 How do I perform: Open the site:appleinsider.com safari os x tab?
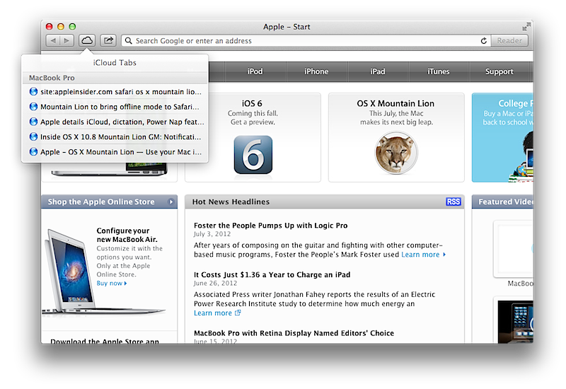click(x=115, y=92)
